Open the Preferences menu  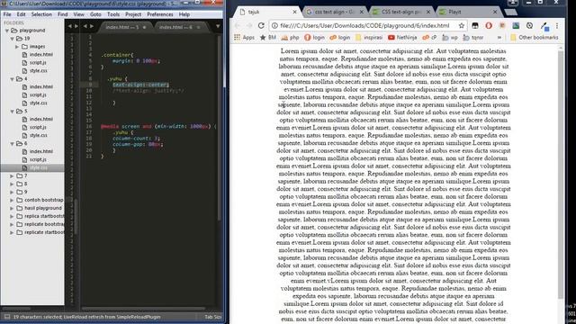coord(160,14)
